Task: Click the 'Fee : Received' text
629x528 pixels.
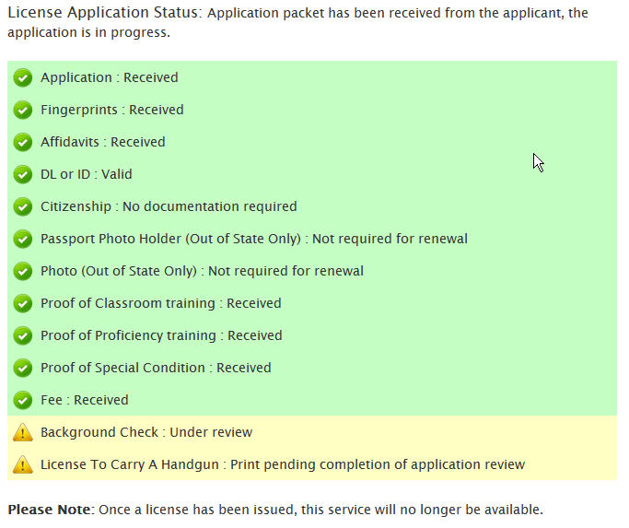Action: pyautogui.click(x=84, y=400)
